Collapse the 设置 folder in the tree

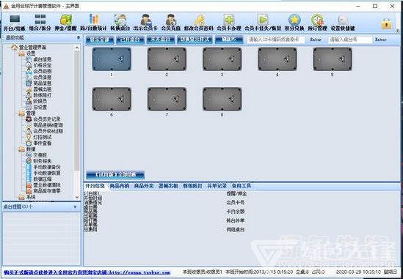tap(22, 53)
